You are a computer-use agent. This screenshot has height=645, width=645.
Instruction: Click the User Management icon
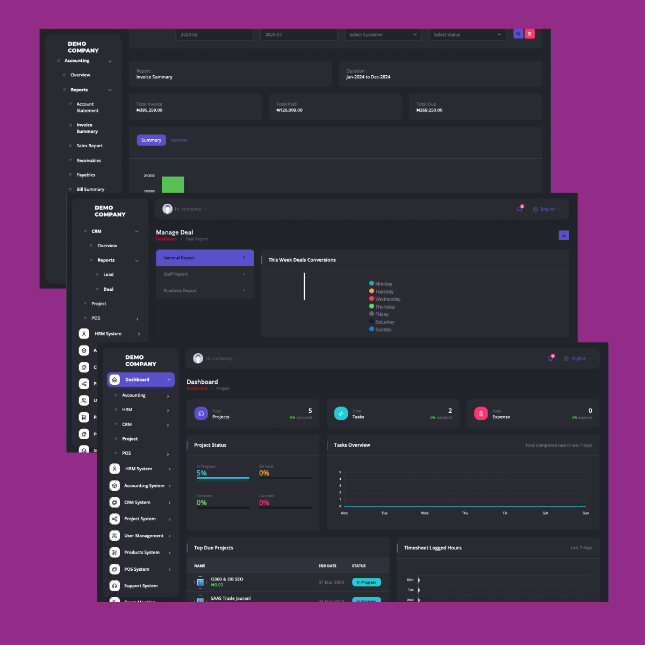point(114,535)
